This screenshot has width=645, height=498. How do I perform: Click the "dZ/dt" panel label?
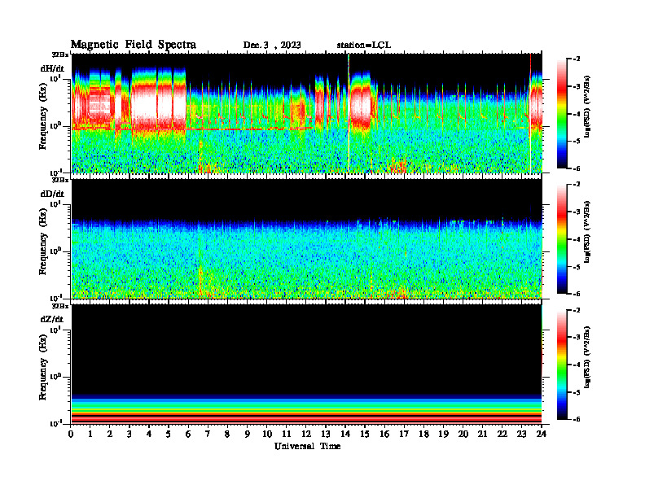pyautogui.click(x=52, y=319)
